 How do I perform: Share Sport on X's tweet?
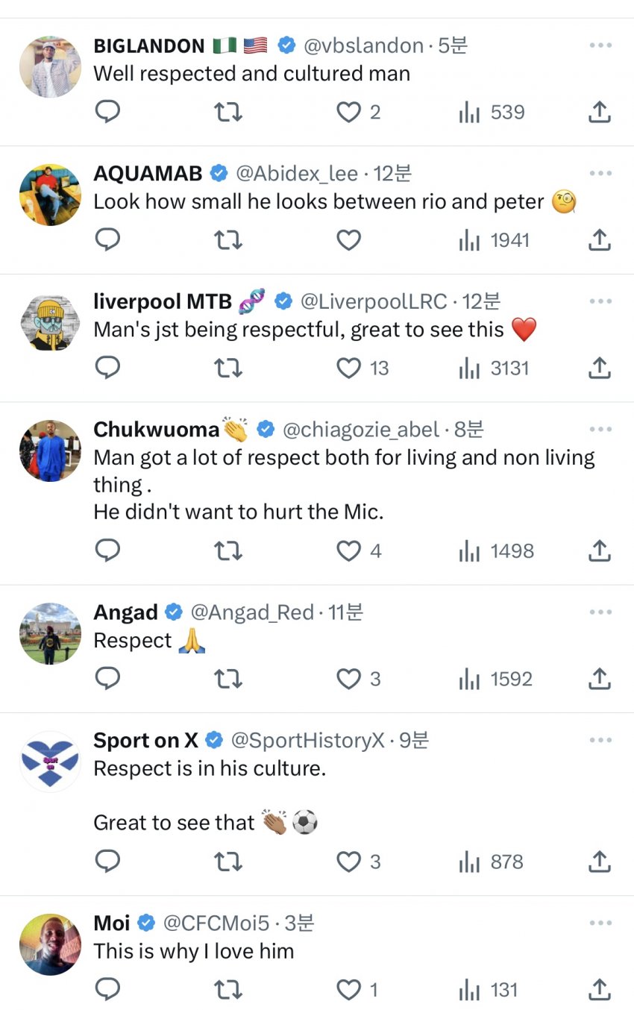(x=600, y=862)
